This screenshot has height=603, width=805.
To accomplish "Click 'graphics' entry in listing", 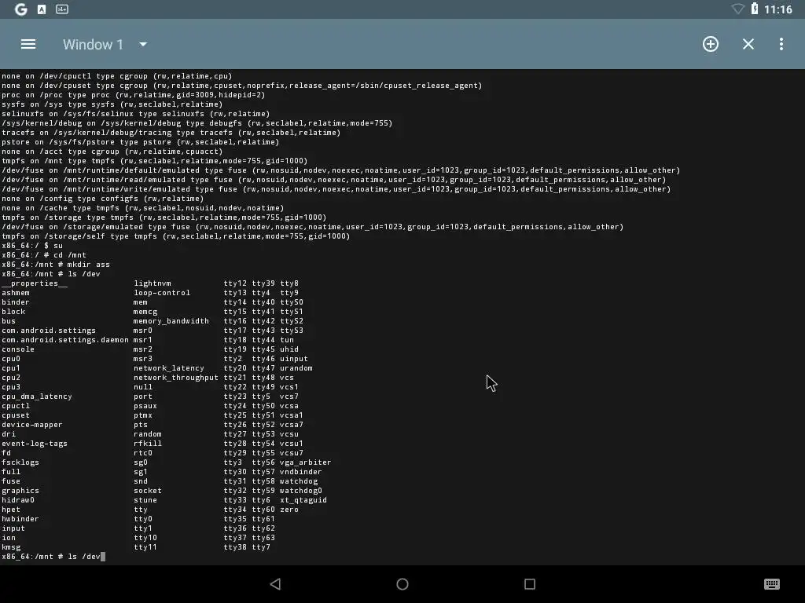I will coord(20,491).
